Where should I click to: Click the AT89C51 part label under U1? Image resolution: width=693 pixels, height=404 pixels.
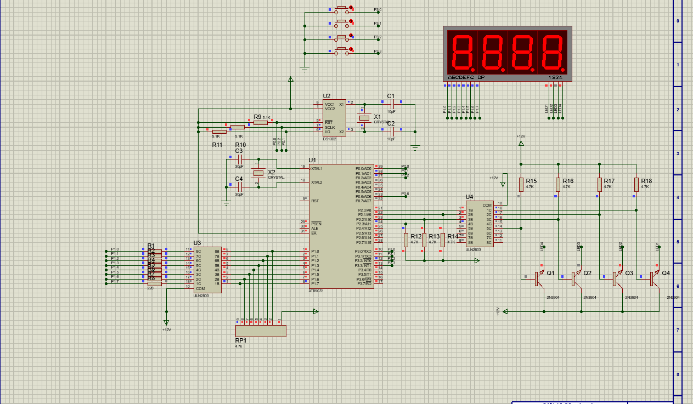click(x=317, y=291)
